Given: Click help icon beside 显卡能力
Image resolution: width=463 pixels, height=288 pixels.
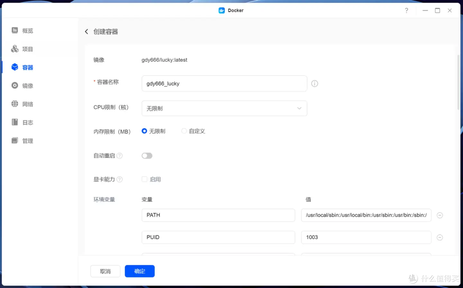Looking at the screenshot, I should point(120,180).
